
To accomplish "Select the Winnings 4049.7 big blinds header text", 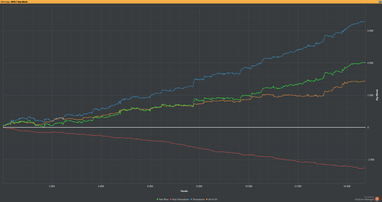I will pos(14,2).
